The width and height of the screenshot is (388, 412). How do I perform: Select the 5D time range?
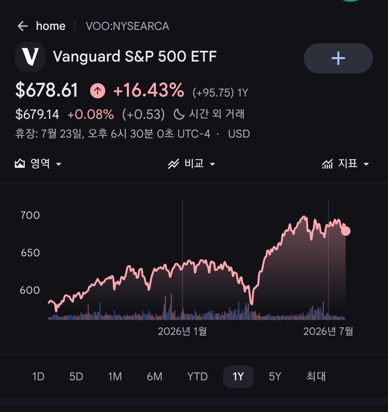(76, 377)
